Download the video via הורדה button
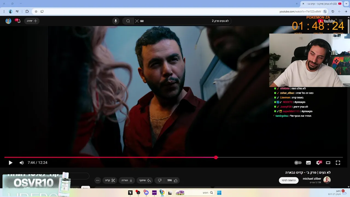This screenshot has width=350, height=197. [127, 180]
